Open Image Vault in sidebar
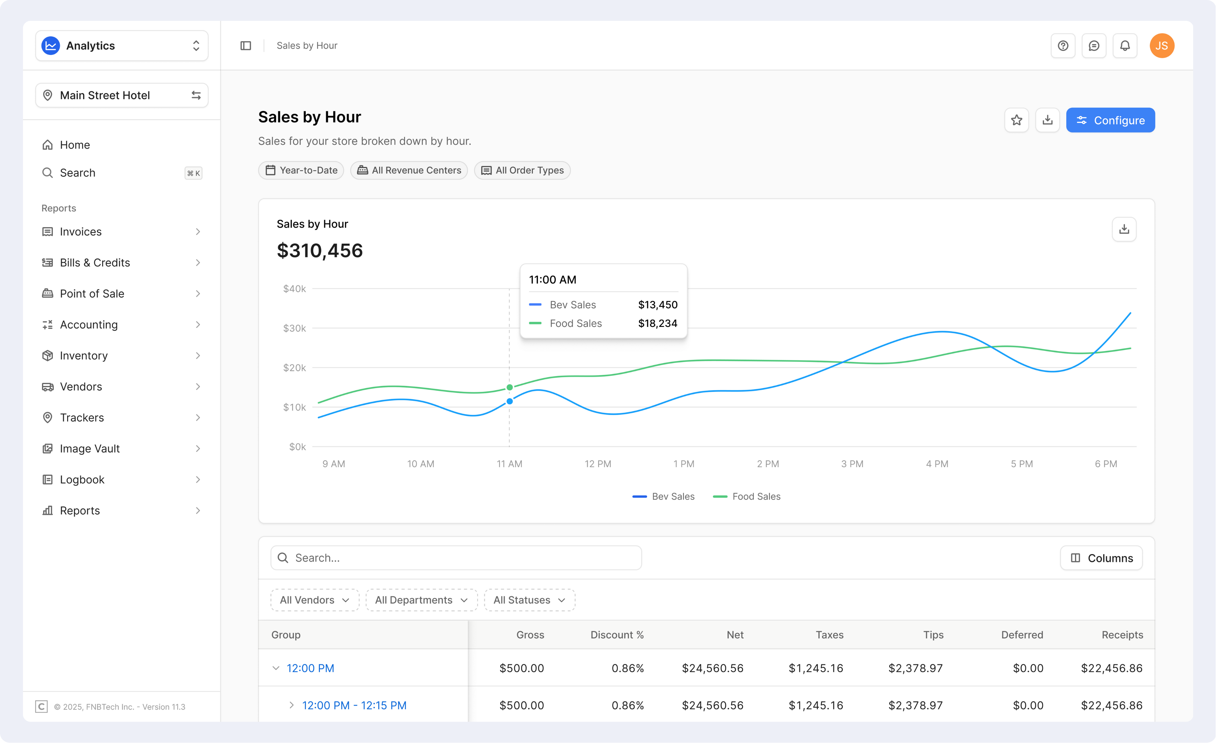 [x=122, y=449]
